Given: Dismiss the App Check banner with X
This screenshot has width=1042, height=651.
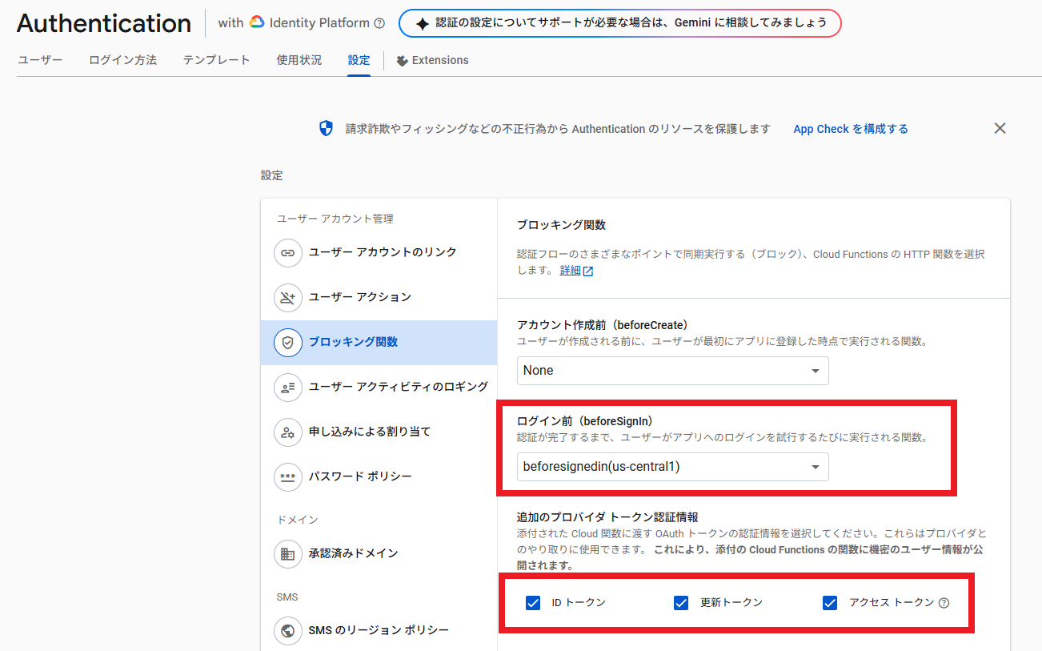Looking at the screenshot, I should [1000, 128].
